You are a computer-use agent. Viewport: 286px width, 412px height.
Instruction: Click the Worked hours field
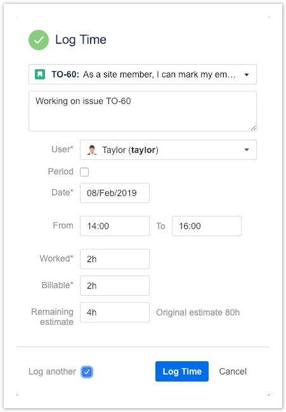(x=115, y=259)
